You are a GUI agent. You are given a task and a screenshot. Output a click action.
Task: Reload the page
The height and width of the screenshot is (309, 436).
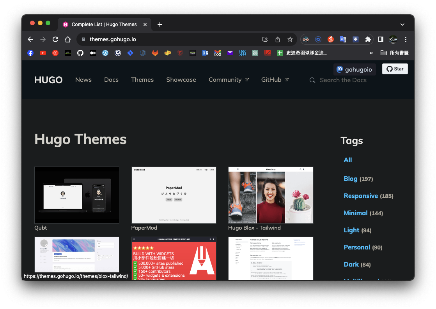[55, 39]
